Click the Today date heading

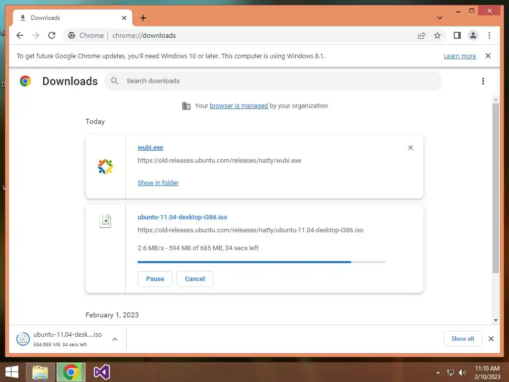(95, 121)
